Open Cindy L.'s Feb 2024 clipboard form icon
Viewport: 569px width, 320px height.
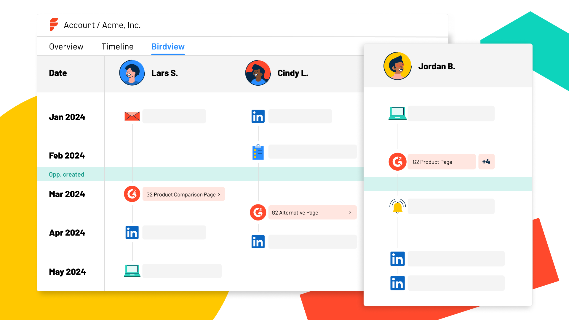(258, 152)
